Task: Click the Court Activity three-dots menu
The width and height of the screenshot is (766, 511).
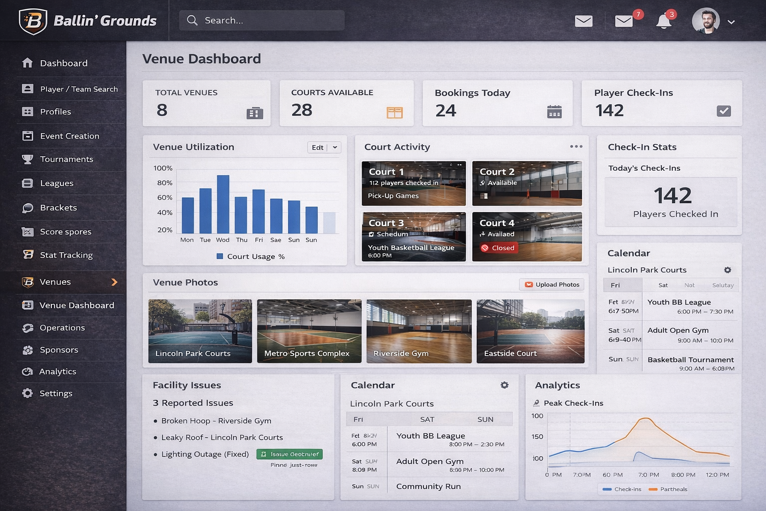Action: [576, 147]
